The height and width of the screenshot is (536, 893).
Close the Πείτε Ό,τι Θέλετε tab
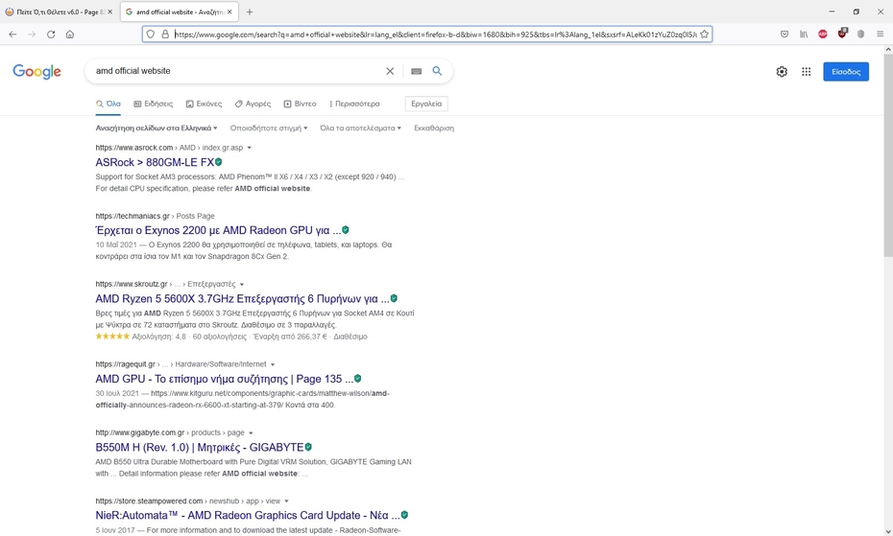pyautogui.click(x=109, y=12)
